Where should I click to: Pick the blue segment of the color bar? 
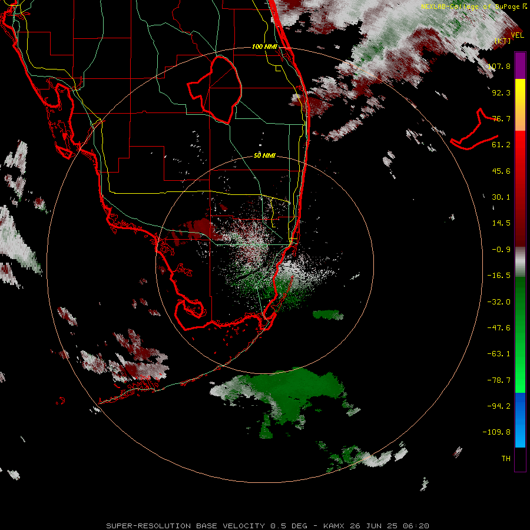click(x=520, y=420)
